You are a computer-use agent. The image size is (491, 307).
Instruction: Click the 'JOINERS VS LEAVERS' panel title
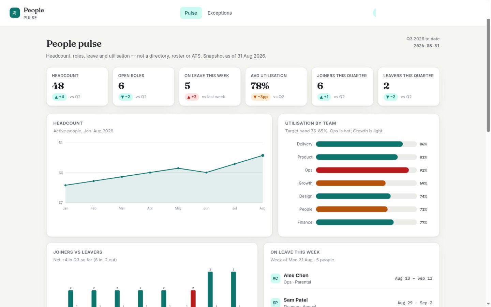pyautogui.click(x=78, y=252)
